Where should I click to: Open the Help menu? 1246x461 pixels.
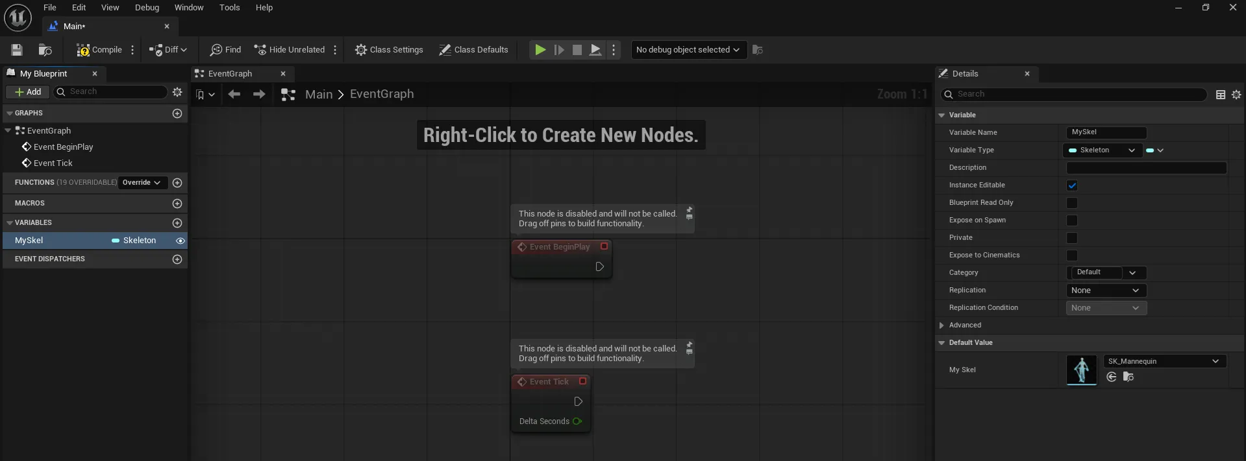coord(264,8)
